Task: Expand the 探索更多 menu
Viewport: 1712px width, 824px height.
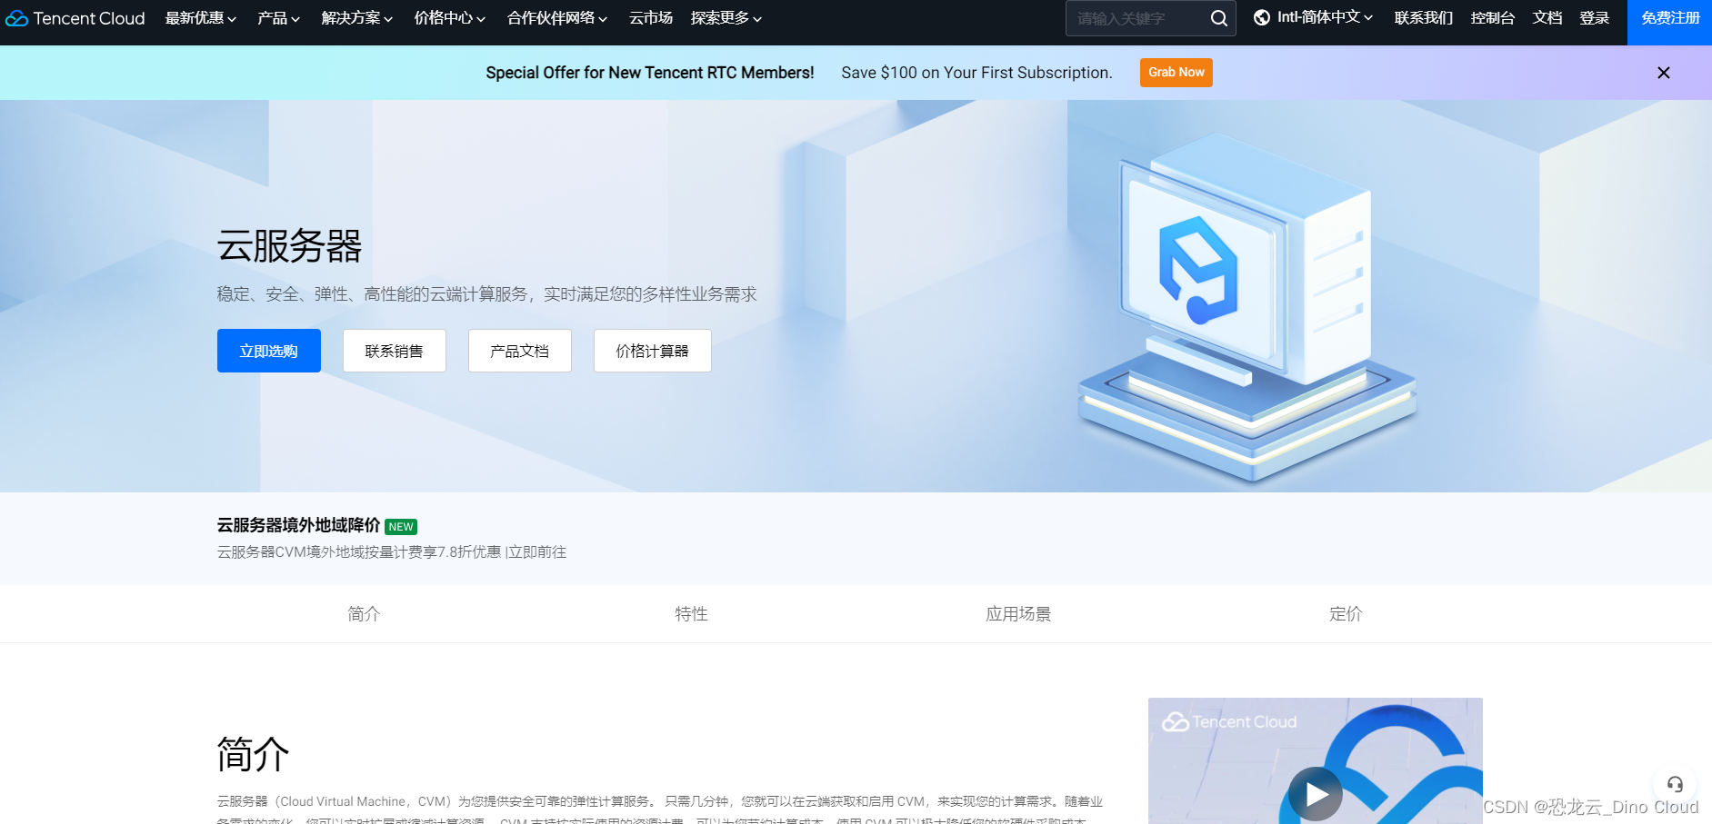Action: point(726,18)
